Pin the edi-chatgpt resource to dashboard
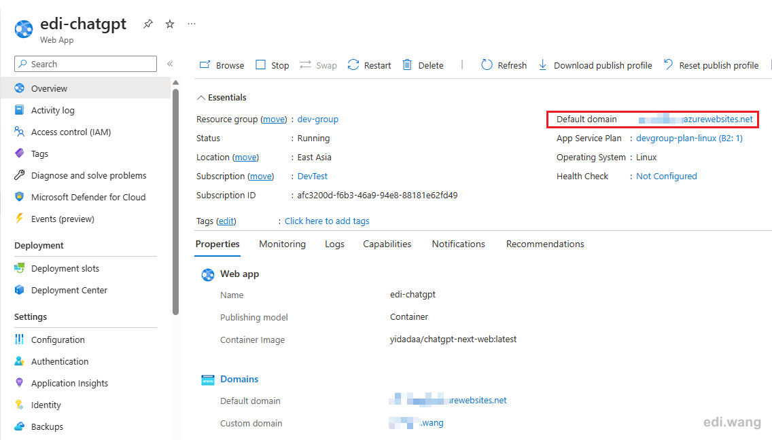Image resolution: width=772 pixels, height=440 pixels. tap(147, 24)
